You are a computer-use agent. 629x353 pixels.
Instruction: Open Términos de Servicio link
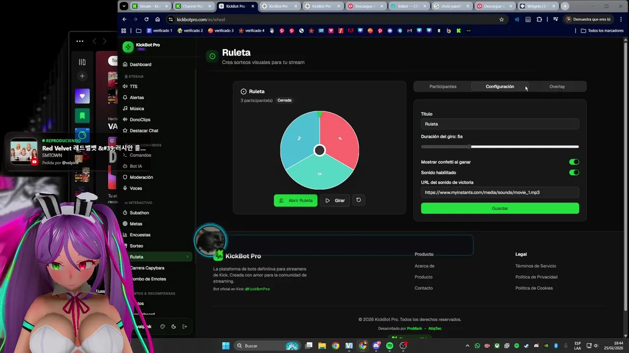click(536, 266)
